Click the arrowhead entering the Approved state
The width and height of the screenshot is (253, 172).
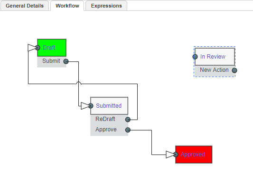click(x=170, y=155)
